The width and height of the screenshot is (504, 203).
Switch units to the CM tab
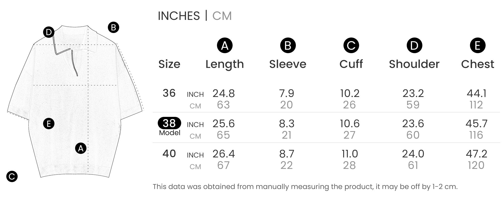(x=222, y=16)
